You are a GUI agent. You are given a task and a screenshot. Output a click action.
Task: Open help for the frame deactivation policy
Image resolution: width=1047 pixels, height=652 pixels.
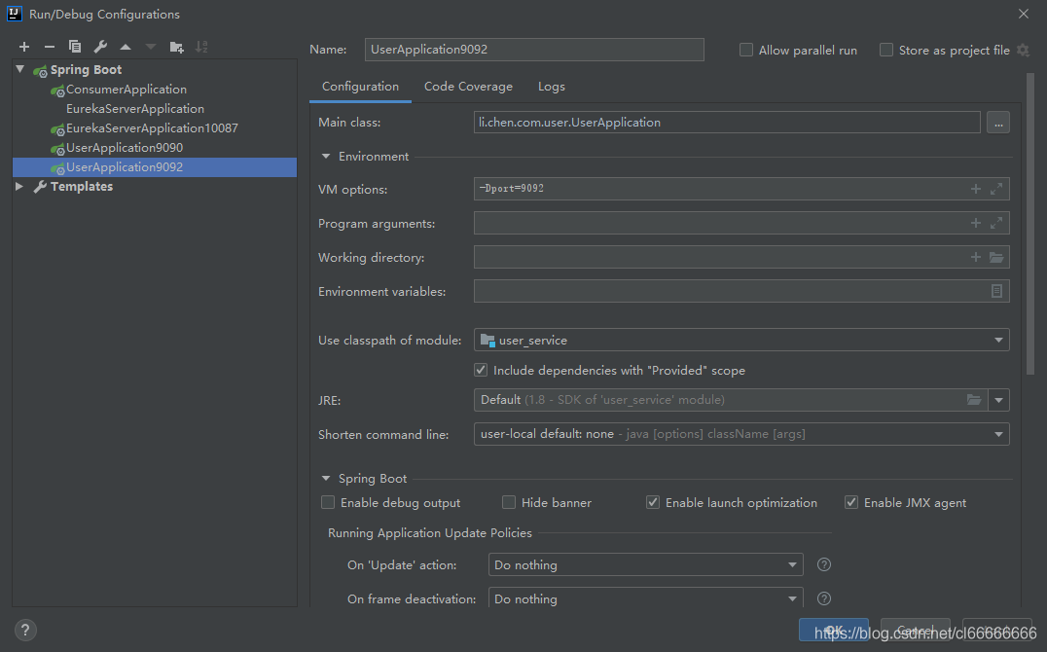pyautogui.click(x=824, y=598)
